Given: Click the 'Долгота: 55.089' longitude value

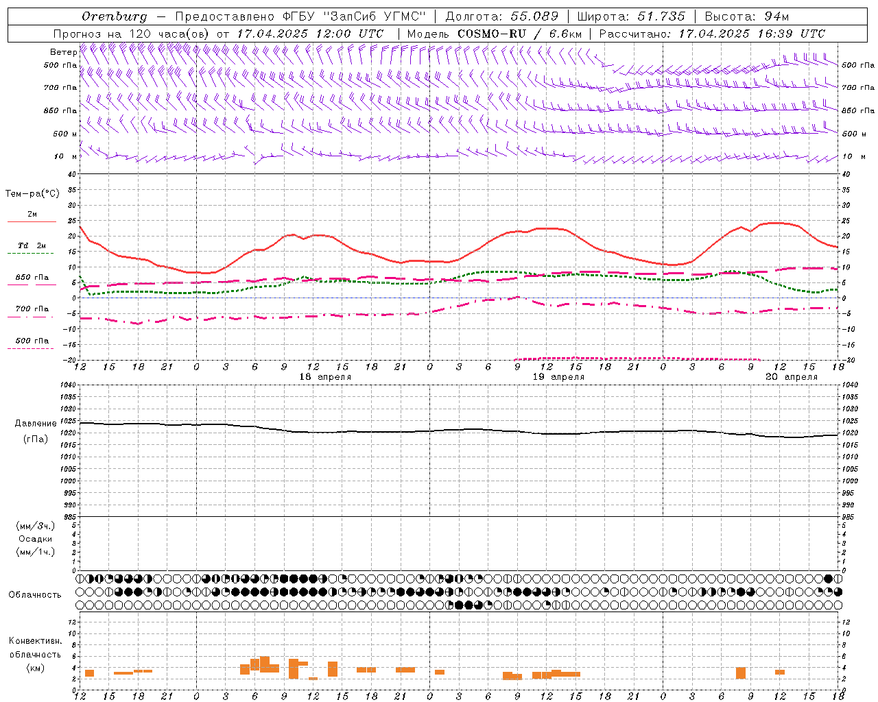Looking at the screenshot, I should (502, 16).
